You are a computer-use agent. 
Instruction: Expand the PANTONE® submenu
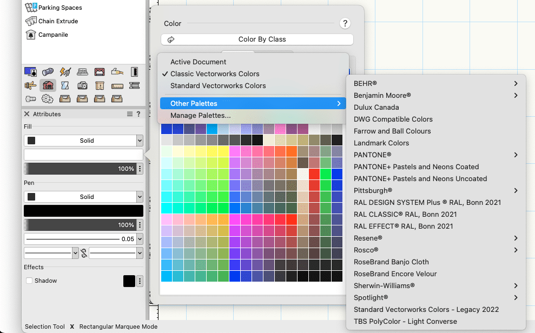point(436,155)
